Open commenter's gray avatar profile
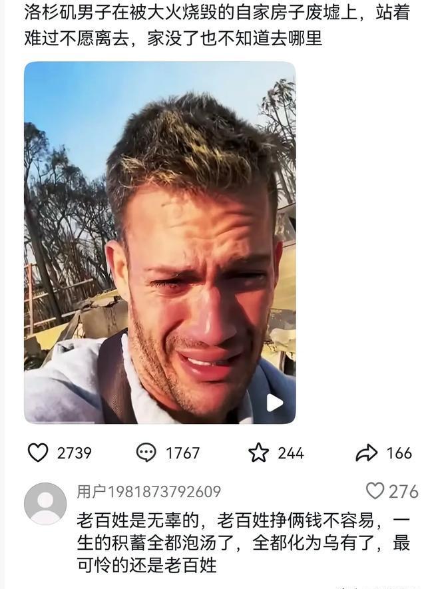 pyautogui.click(x=45, y=504)
